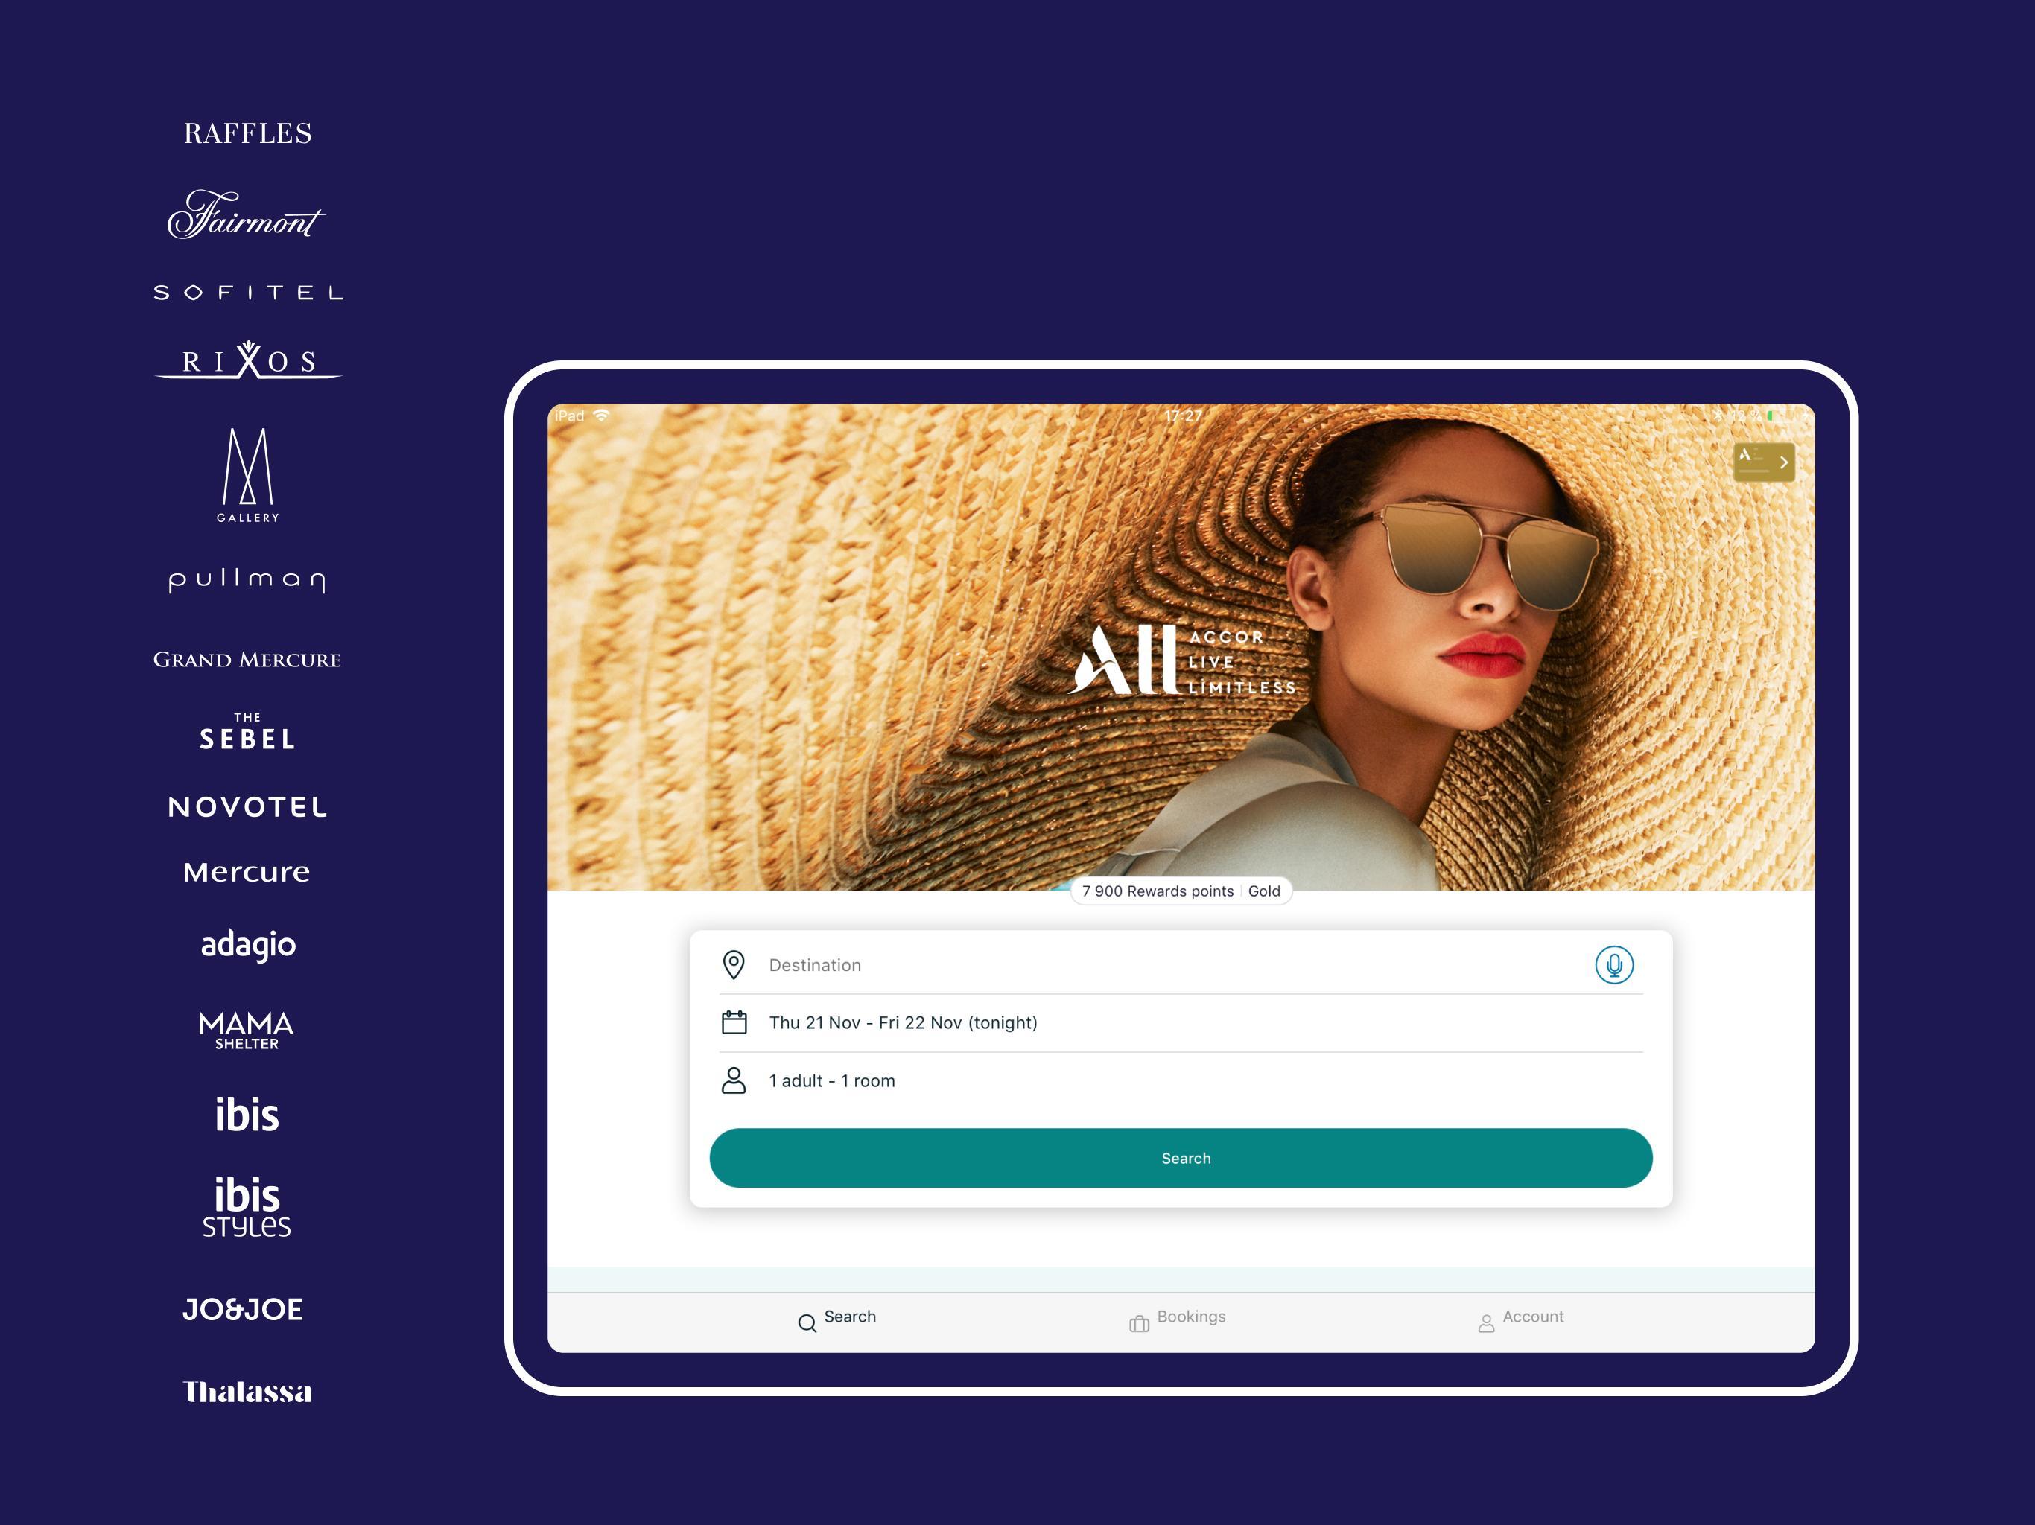The width and height of the screenshot is (2035, 1525).
Task: Click the status bar time 17:27
Action: pyautogui.click(x=1182, y=416)
